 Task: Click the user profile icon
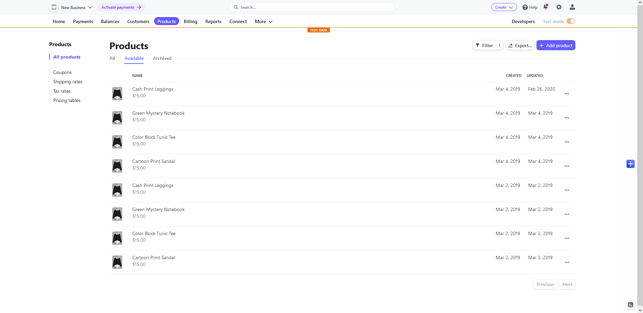point(572,7)
